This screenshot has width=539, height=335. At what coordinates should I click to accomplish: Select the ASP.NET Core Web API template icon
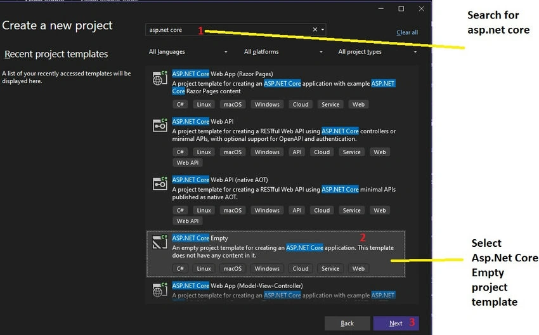click(160, 126)
